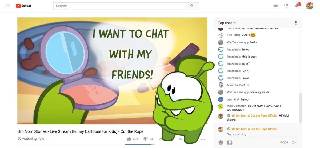Go to YouTube home via the logo
The height and width of the screenshot is (148, 320).
pyautogui.click(x=23, y=6)
